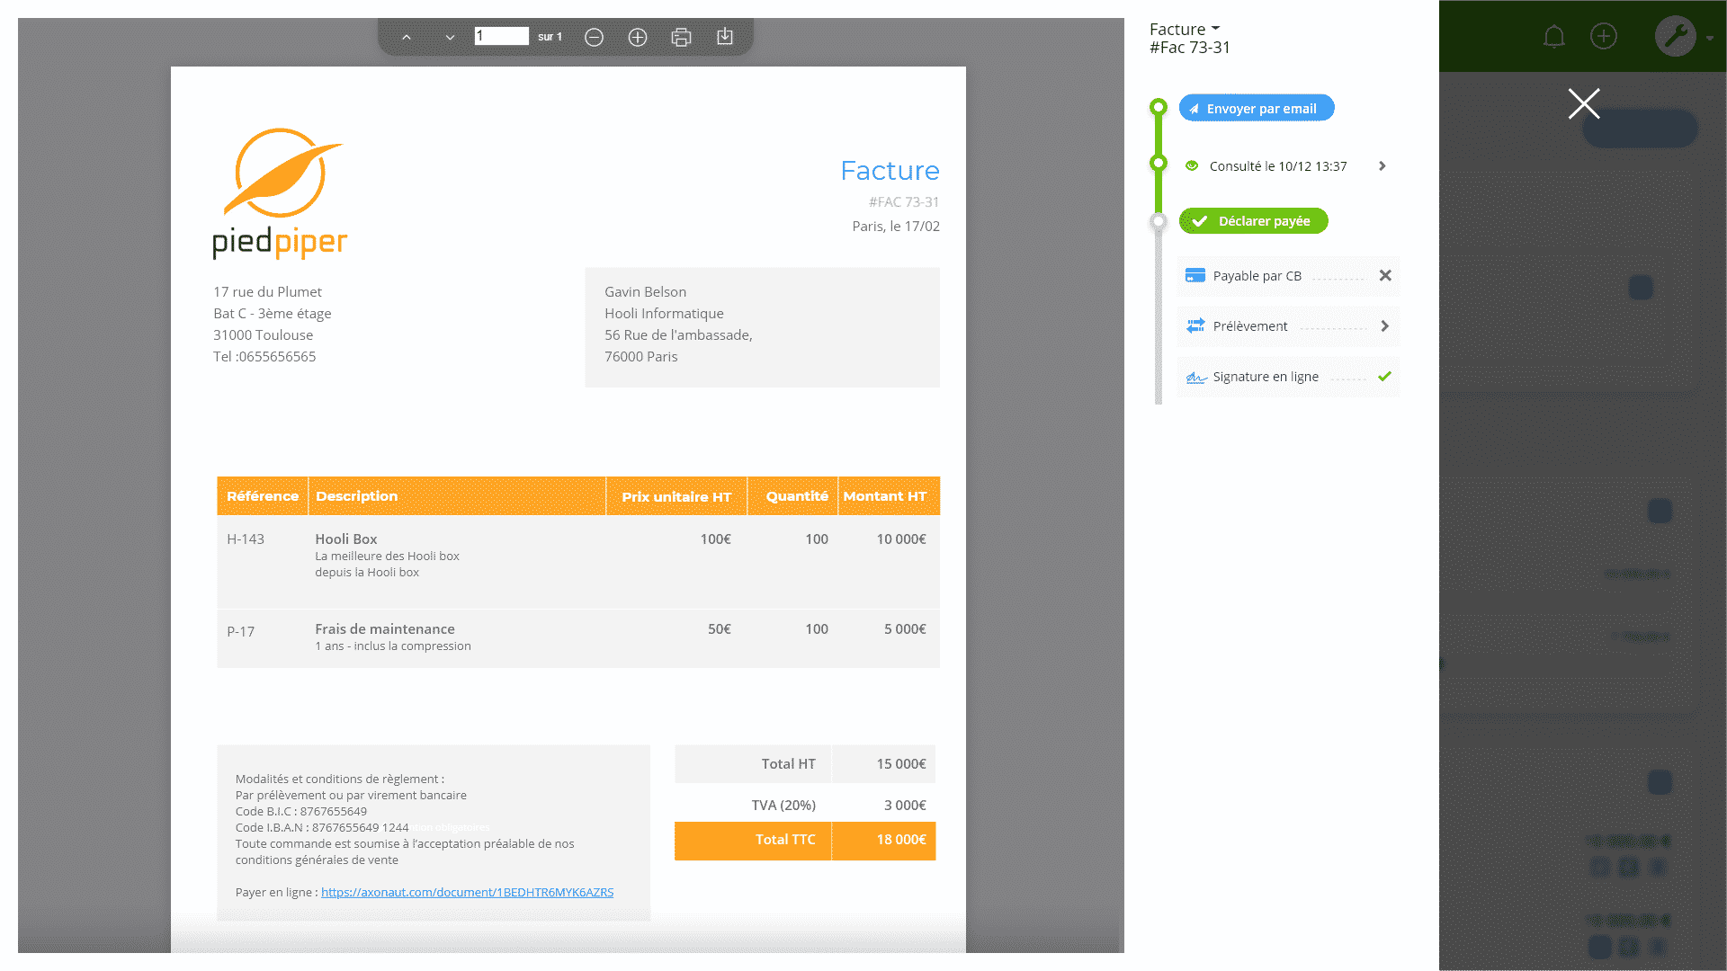The height and width of the screenshot is (971, 1727).
Task: Click Déclarer payée button
Action: tap(1253, 221)
